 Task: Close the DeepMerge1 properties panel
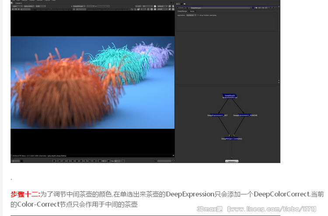(x=276, y=8)
